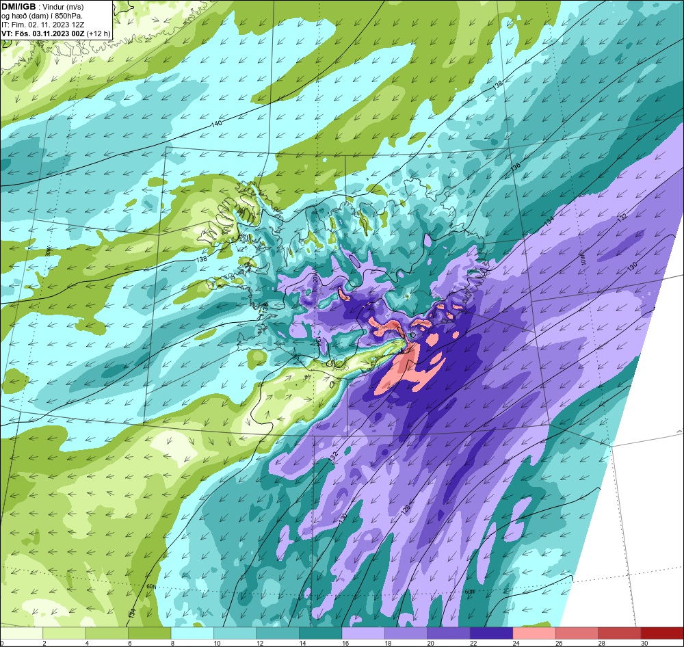
Task: Click the legend scale value '8'
Action: [173, 643]
